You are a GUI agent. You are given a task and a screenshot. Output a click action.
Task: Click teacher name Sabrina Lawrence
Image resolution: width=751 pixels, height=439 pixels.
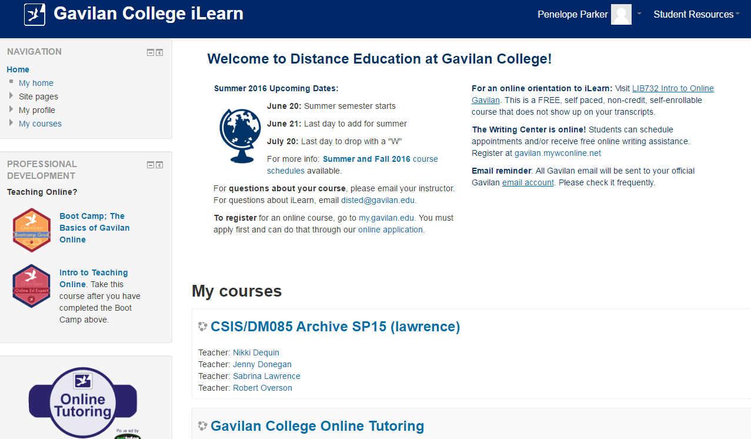pyautogui.click(x=266, y=376)
